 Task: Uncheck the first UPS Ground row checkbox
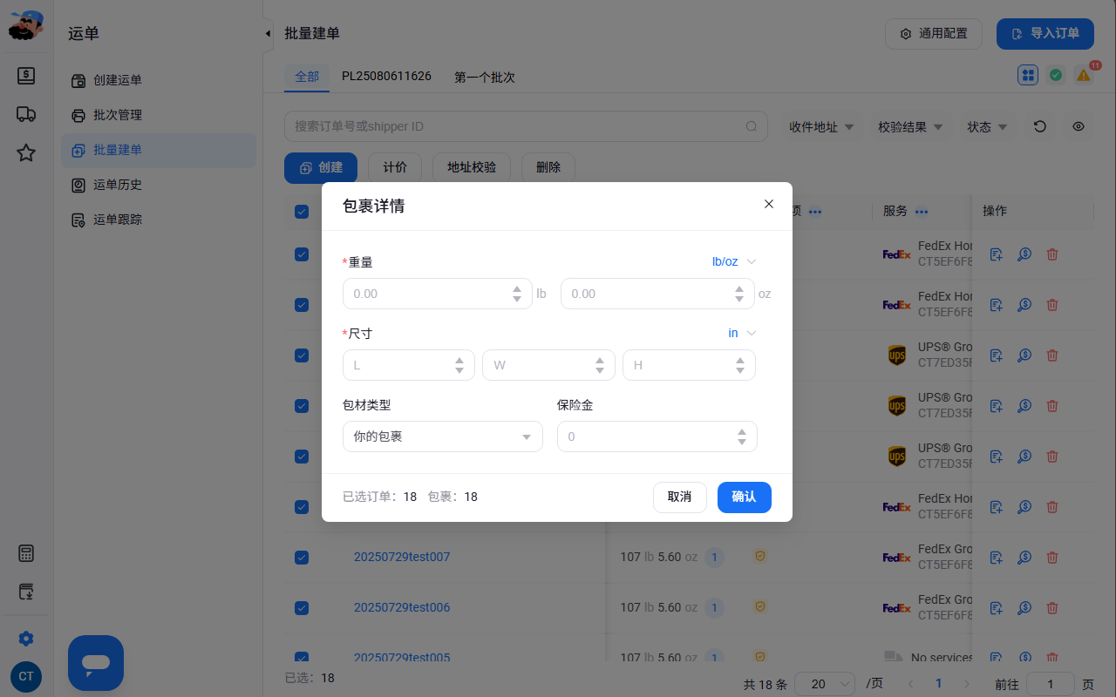click(x=302, y=355)
